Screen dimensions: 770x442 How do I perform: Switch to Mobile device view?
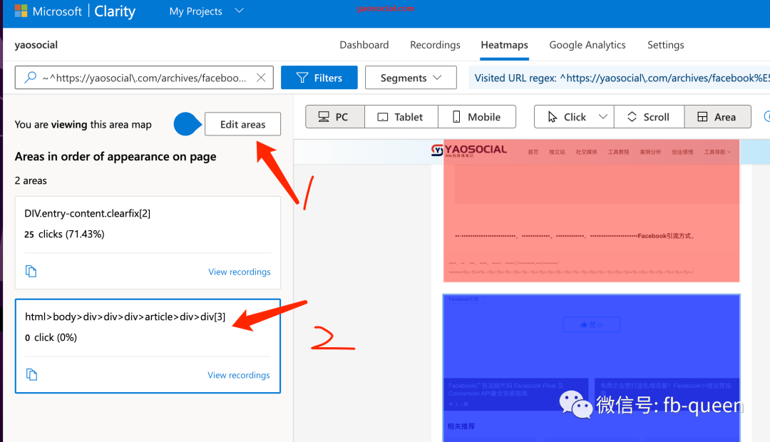pos(477,116)
